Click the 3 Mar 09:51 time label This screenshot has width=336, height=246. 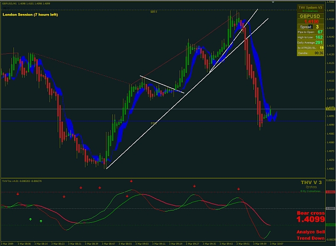click(x=243, y=244)
